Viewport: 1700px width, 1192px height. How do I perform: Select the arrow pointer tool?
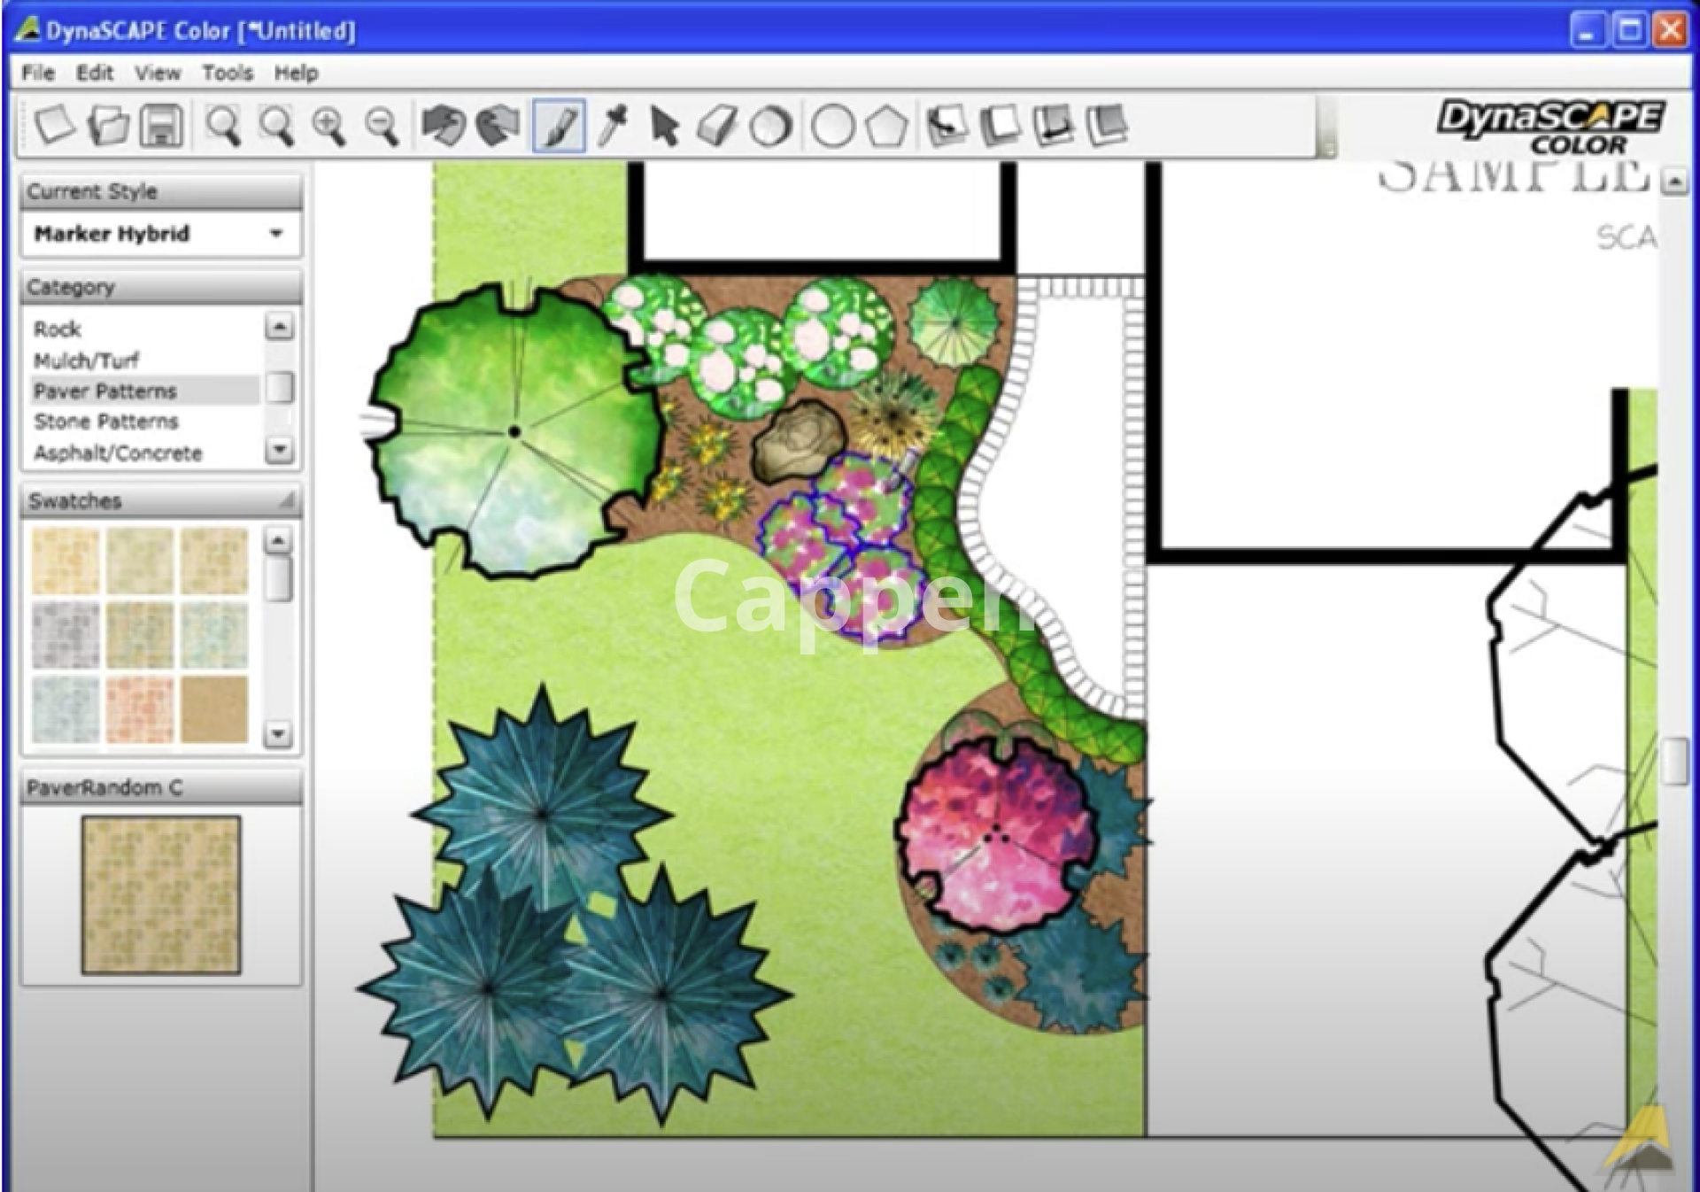(664, 126)
